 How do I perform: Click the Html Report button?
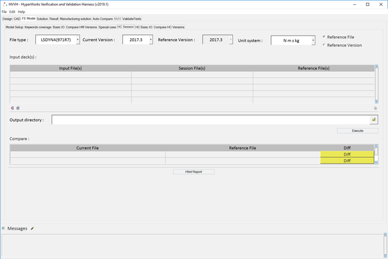[x=193, y=172]
